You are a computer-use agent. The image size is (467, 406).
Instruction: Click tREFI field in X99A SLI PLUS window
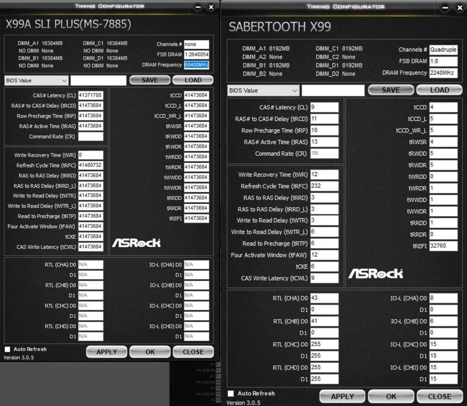click(x=196, y=218)
